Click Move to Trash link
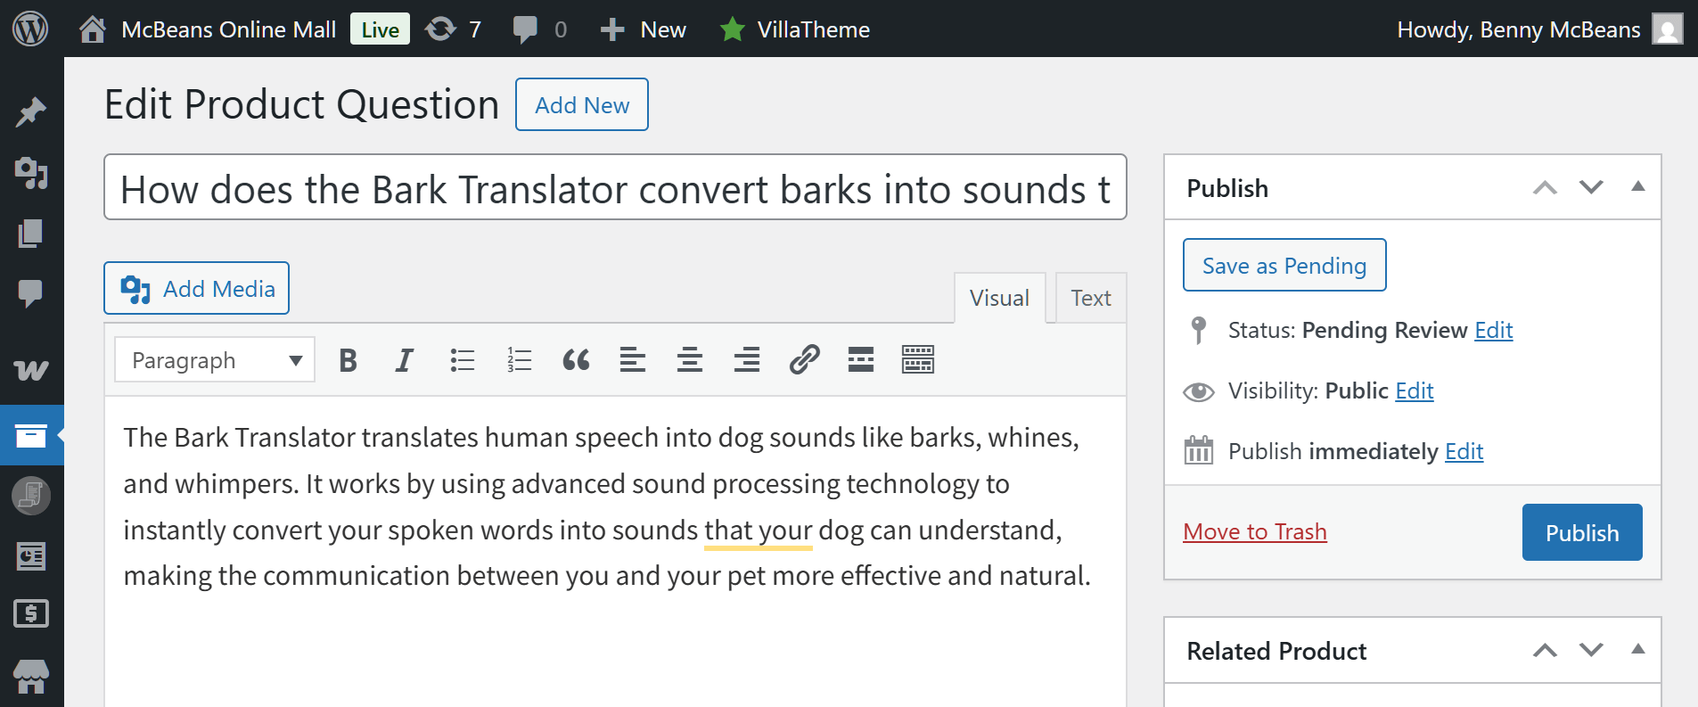Screen dimensions: 1698x707 1255,532
